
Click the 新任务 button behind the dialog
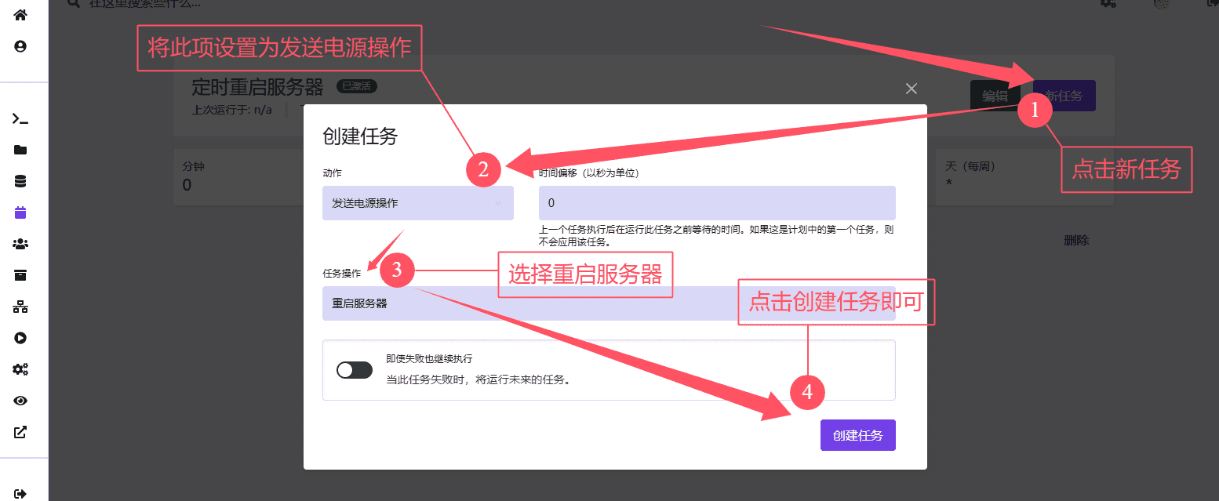pos(1064,96)
